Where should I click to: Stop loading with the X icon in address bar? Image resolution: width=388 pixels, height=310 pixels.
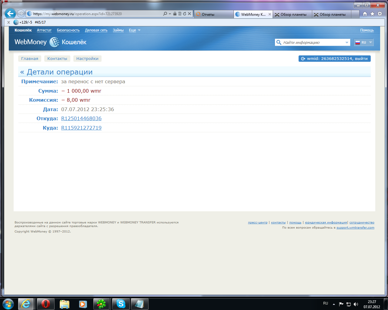[189, 14]
